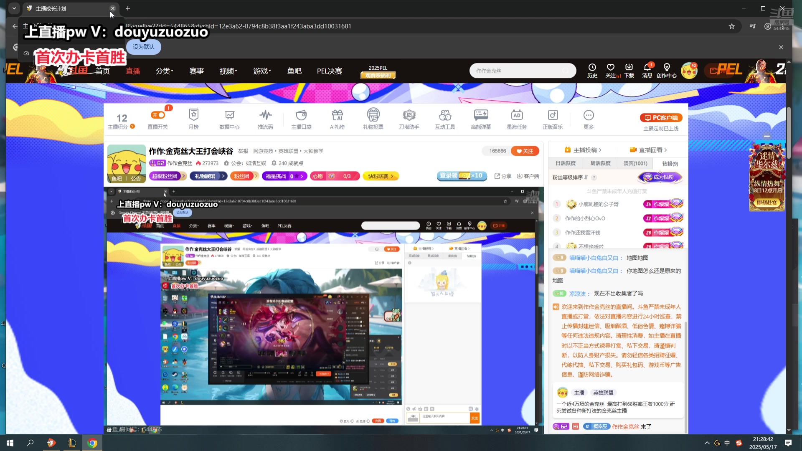Viewport: 802px width, 451px height.
Task: Bookmark page with the star icon
Action: tap(732, 26)
